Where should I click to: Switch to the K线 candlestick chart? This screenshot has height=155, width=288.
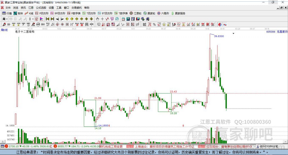point(29,13)
